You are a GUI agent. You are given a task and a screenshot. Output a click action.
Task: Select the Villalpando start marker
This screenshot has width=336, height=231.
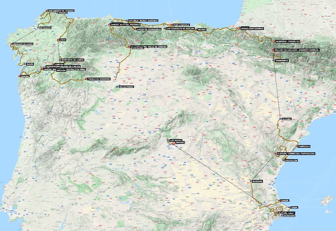[117, 87]
